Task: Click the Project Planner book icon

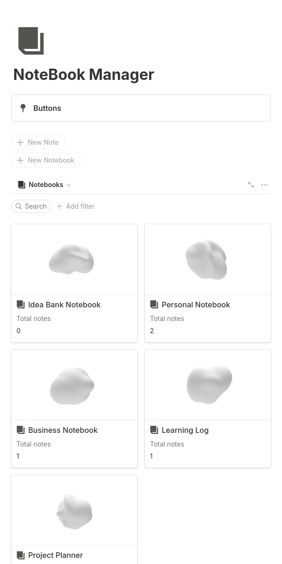Action: coord(21,555)
